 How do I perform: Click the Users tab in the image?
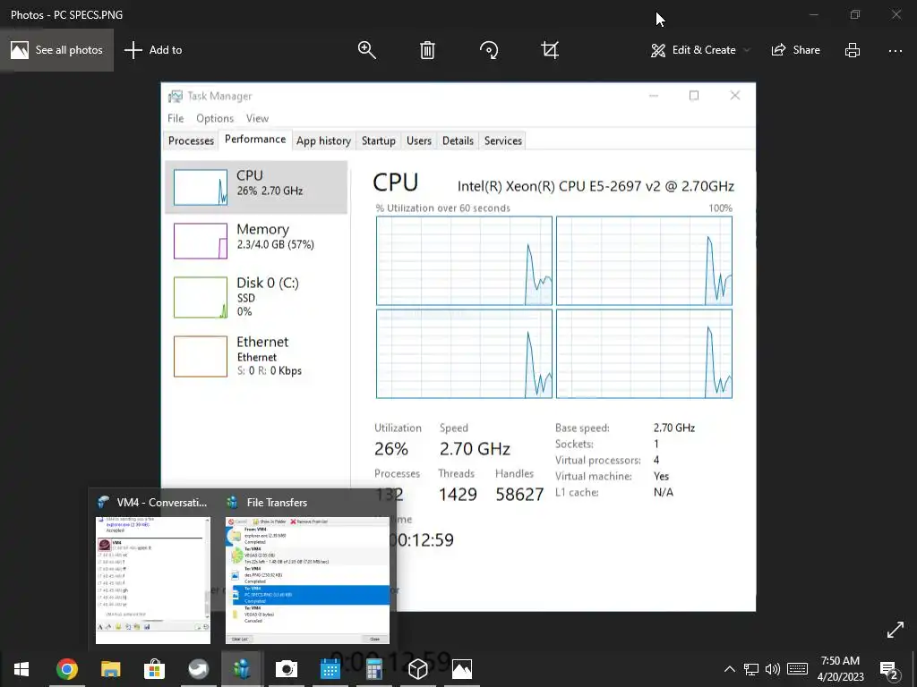(x=419, y=140)
